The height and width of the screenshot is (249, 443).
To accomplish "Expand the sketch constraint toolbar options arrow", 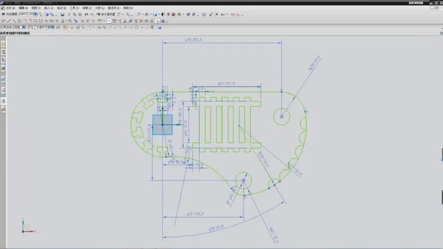I will 167,22.
